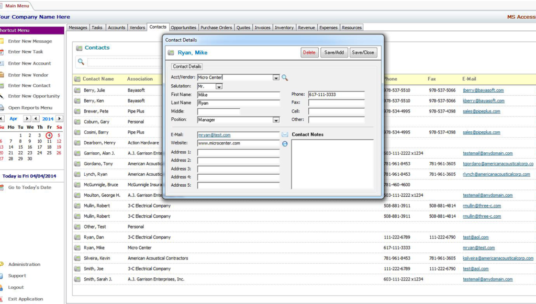Go to next month in calendar
The width and height of the screenshot is (536, 304).
(x=27, y=119)
